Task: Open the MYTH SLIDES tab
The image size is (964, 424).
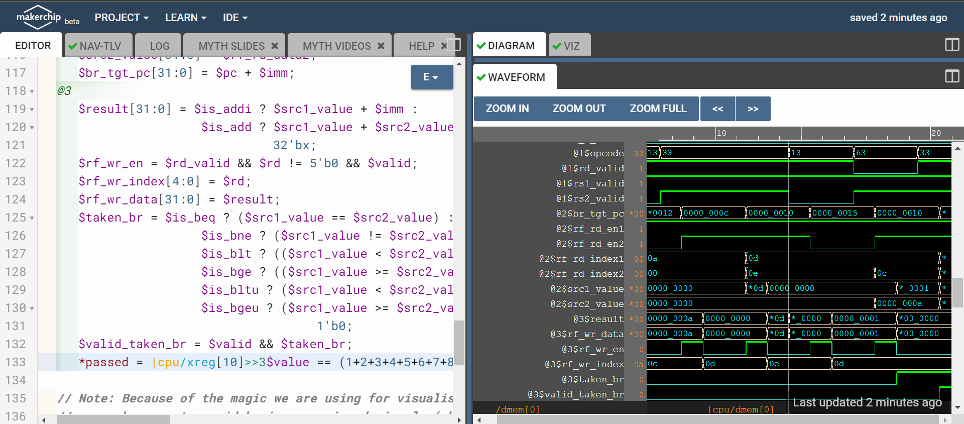Action: pyautogui.click(x=231, y=46)
